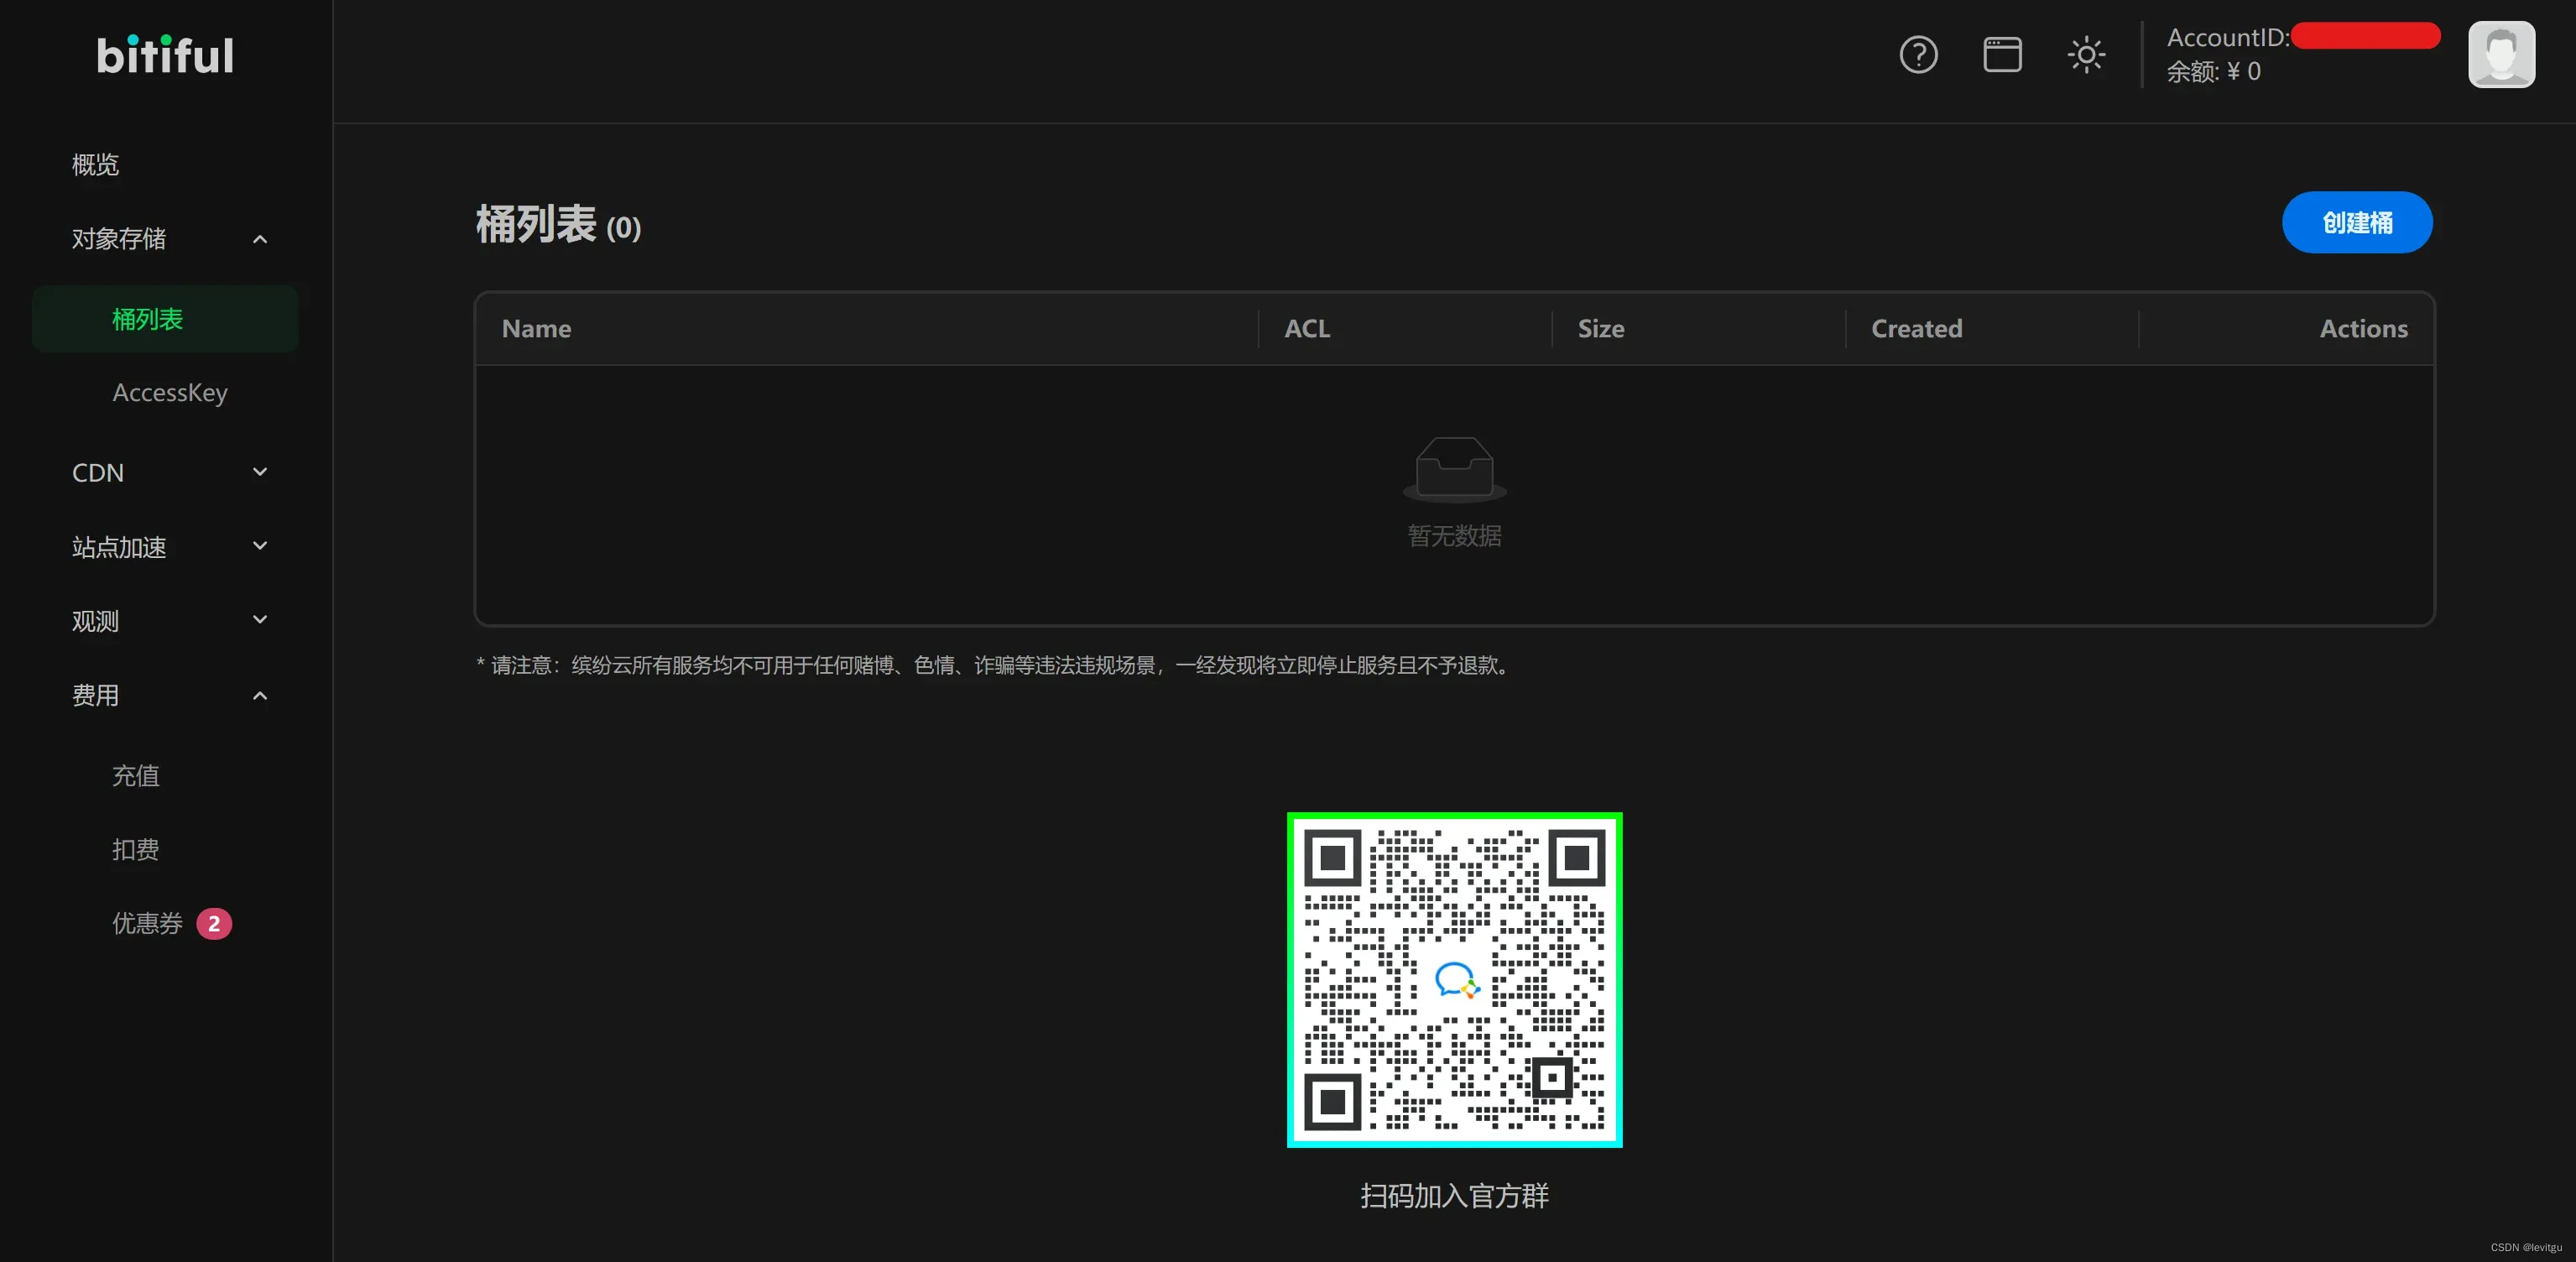2576x1262 pixels.
Task: Open the window panel icon in header
Action: 2002,54
